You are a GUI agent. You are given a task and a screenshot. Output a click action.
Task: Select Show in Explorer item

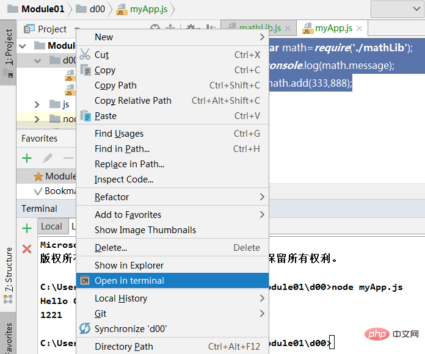(172, 265)
